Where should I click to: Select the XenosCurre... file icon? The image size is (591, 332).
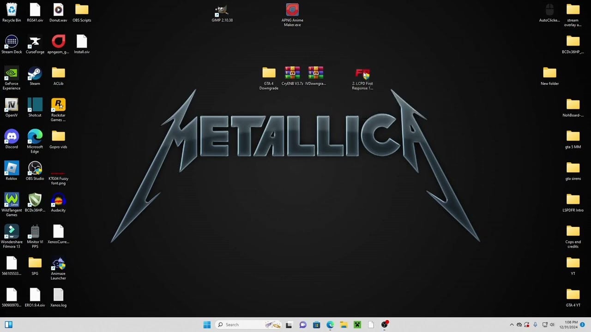(58, 235)
